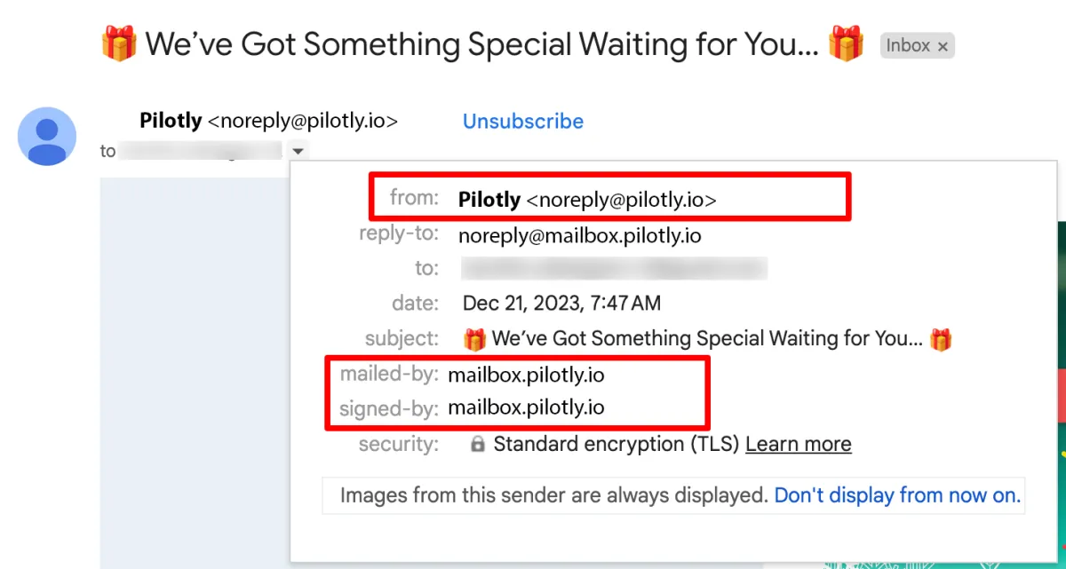This screenshot has height=569, width=1066.
Task: Click "Don't display from now on"
Action: click(897, 495)
